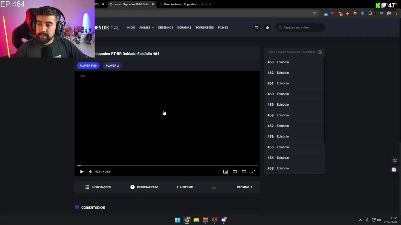Click the episode list scrollbar

pos(324,100)
